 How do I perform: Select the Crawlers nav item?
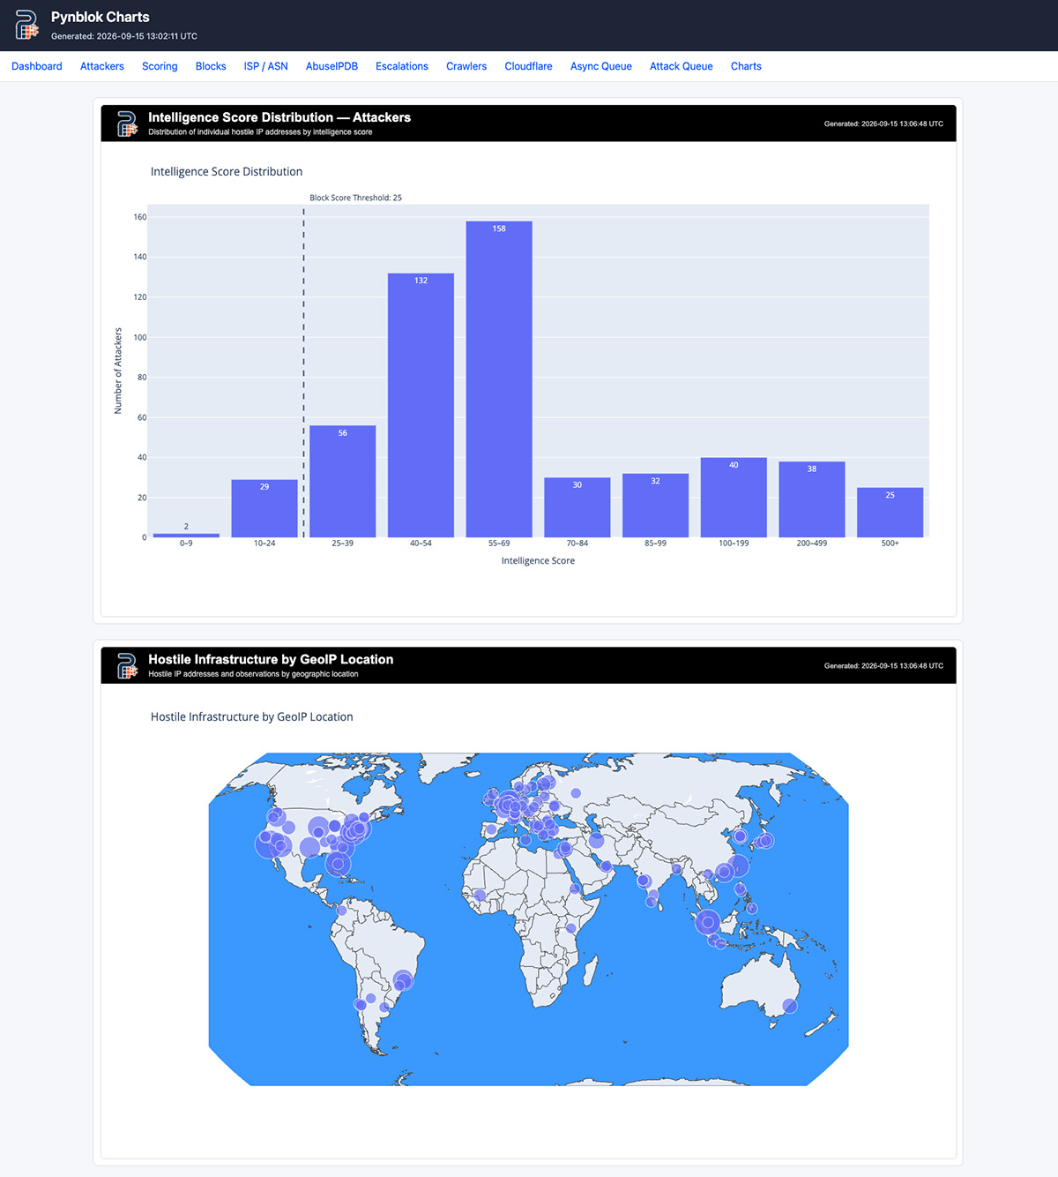(x=466, y=66)
